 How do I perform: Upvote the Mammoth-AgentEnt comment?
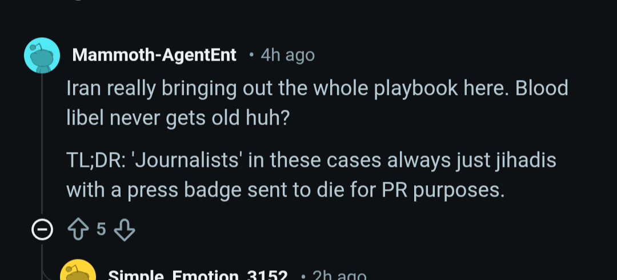(78, 230)
